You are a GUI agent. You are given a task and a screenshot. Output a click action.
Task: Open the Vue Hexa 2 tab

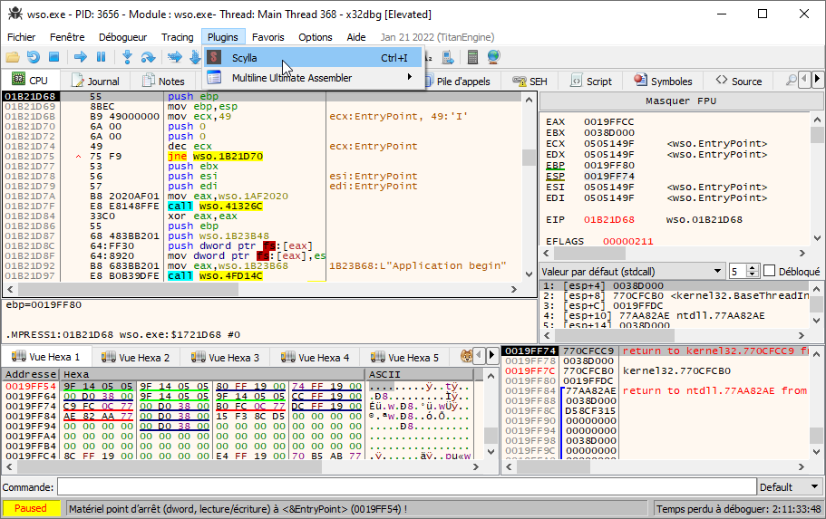pyautogui.click(x=136, y=357)
